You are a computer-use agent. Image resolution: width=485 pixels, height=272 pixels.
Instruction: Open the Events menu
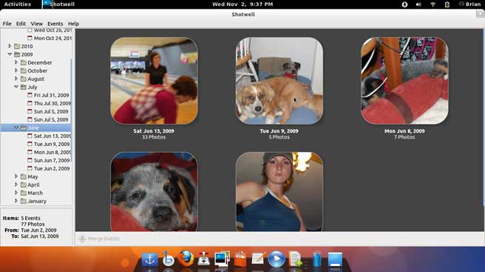55,24
